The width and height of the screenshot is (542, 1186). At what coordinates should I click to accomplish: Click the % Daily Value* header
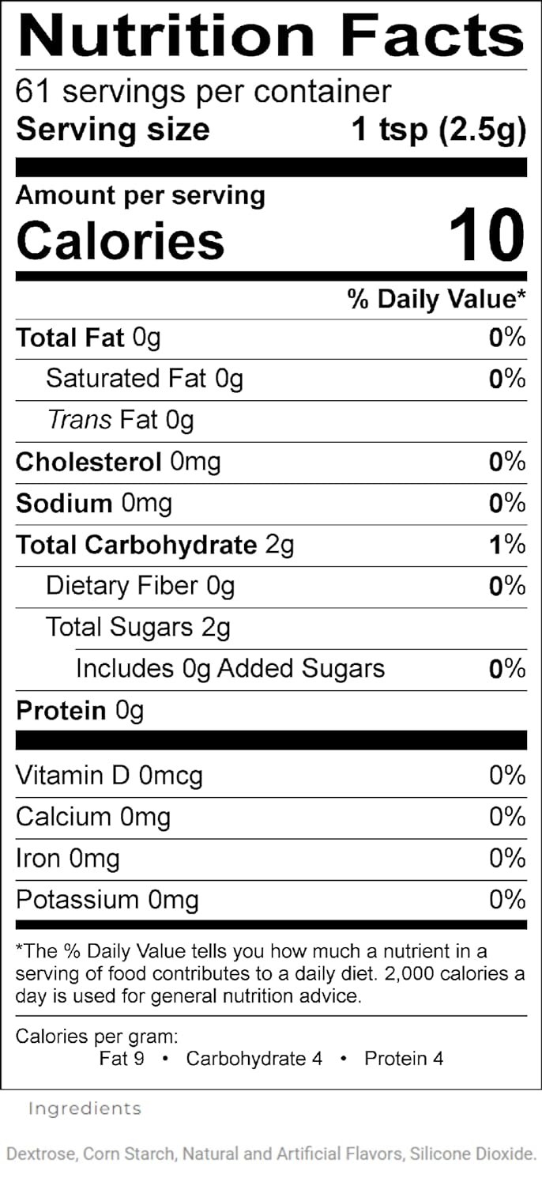pos(436,299)
